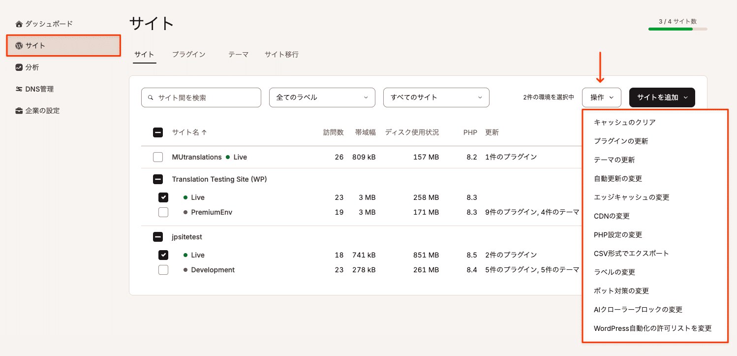This screenshot has width=737, height=356.
Task: Click the DNS管理 sidebar icon
Action: (19, 89)
